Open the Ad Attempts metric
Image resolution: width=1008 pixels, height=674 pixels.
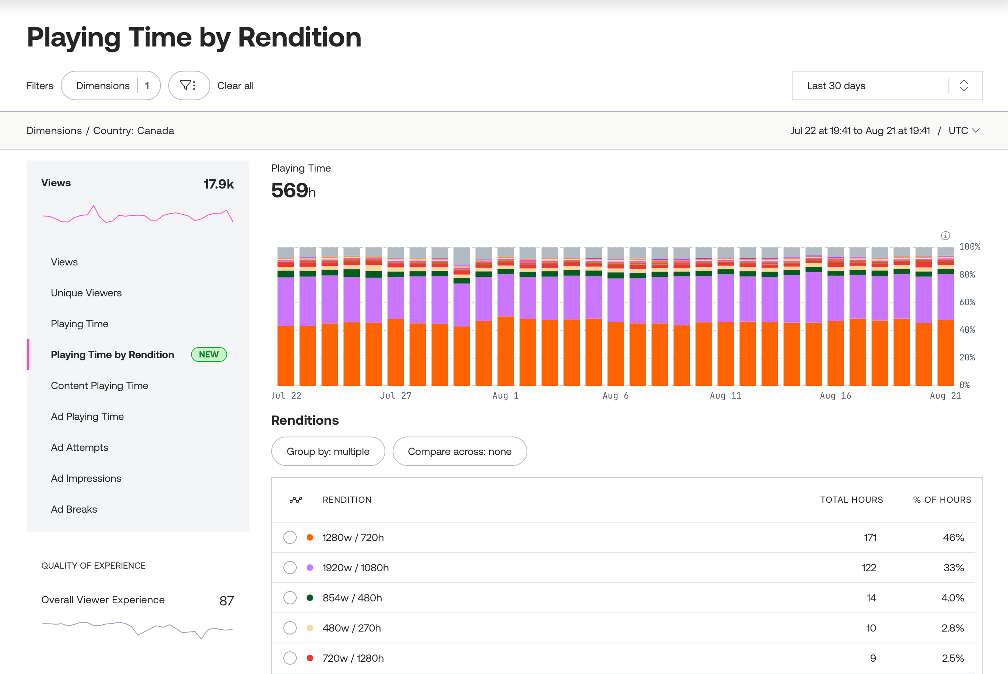80,447
